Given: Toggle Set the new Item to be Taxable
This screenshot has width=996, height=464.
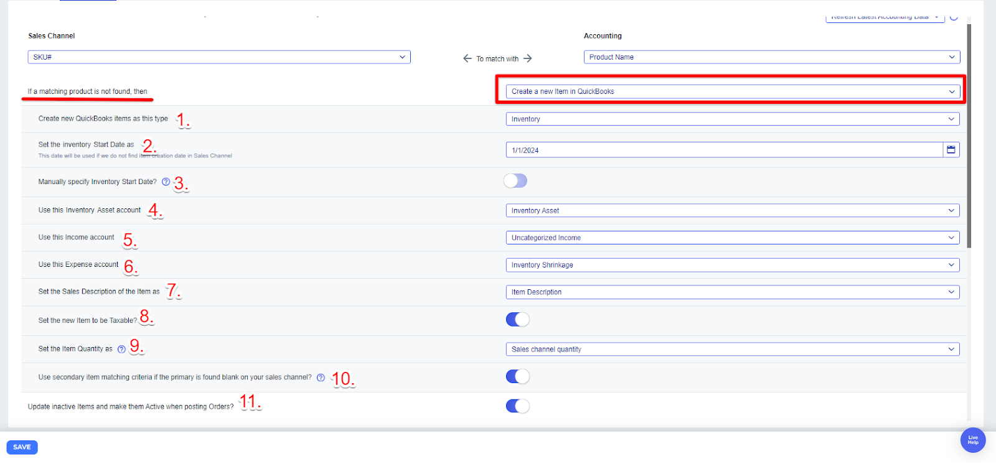Looking at the screenshot, I should 518,320.
